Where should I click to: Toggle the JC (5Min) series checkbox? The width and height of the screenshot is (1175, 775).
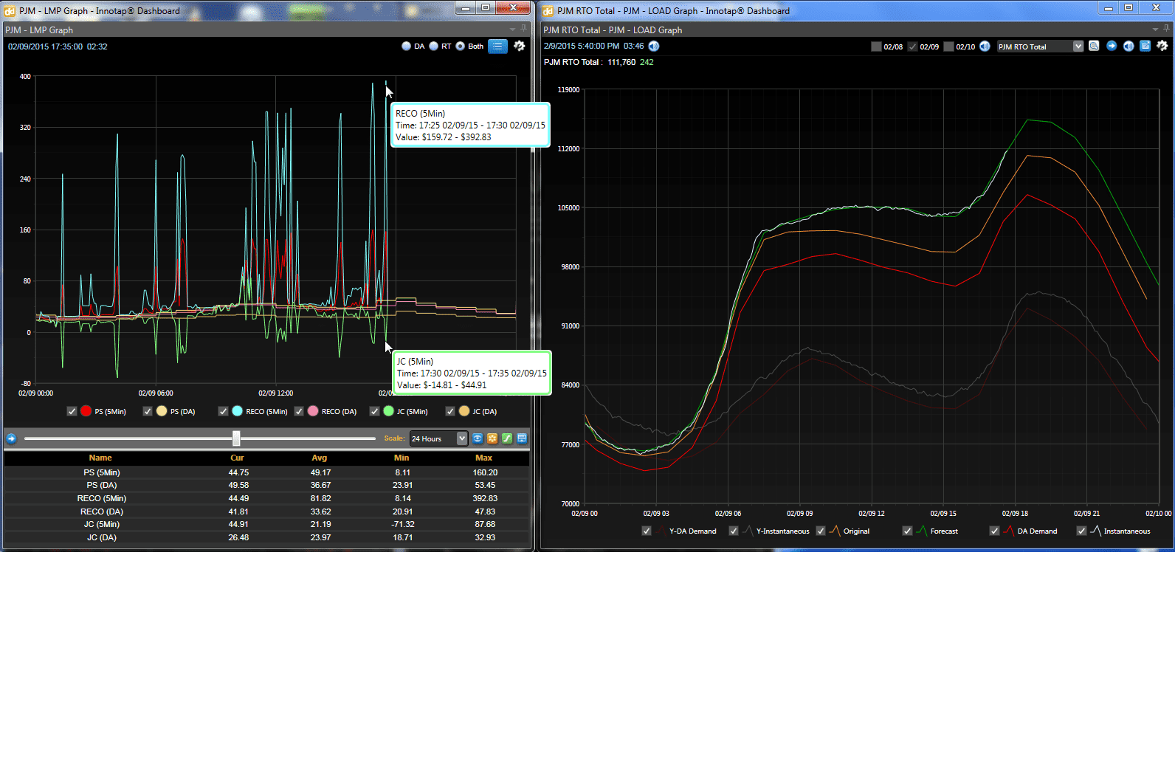(x=374, y=411)
